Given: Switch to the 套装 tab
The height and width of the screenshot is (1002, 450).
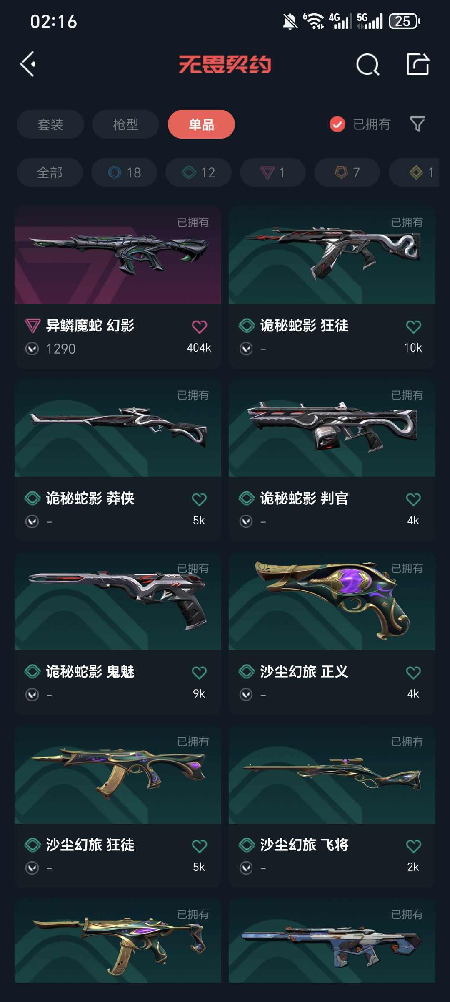Looking at the screenshot, I should [x=50, y=124].
